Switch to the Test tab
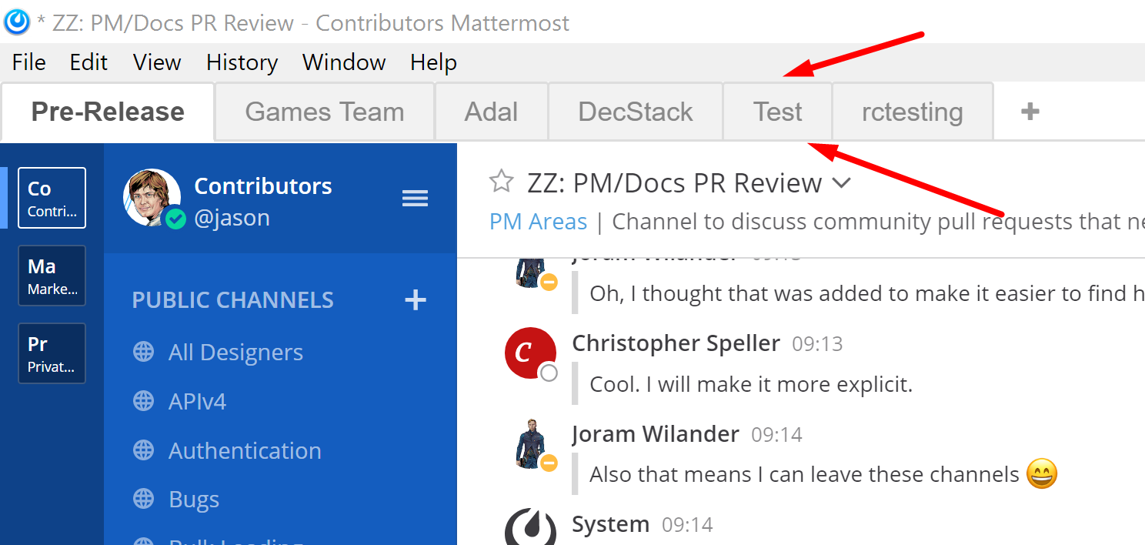The height and width of the screenshot is (545, 1145). [x=777, y=112]
